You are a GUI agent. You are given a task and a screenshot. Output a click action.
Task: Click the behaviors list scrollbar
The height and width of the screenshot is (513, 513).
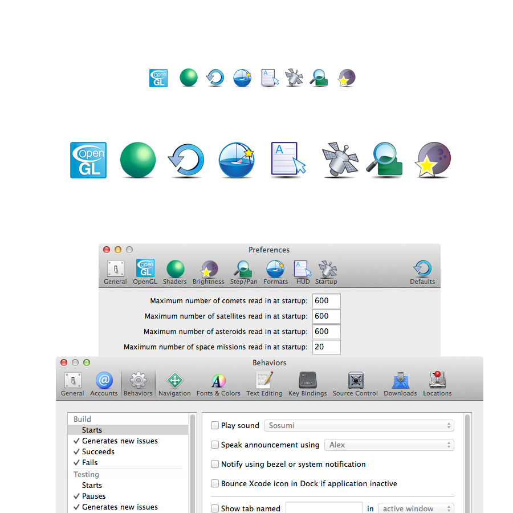pyautogui.click(x=193, y=463)
